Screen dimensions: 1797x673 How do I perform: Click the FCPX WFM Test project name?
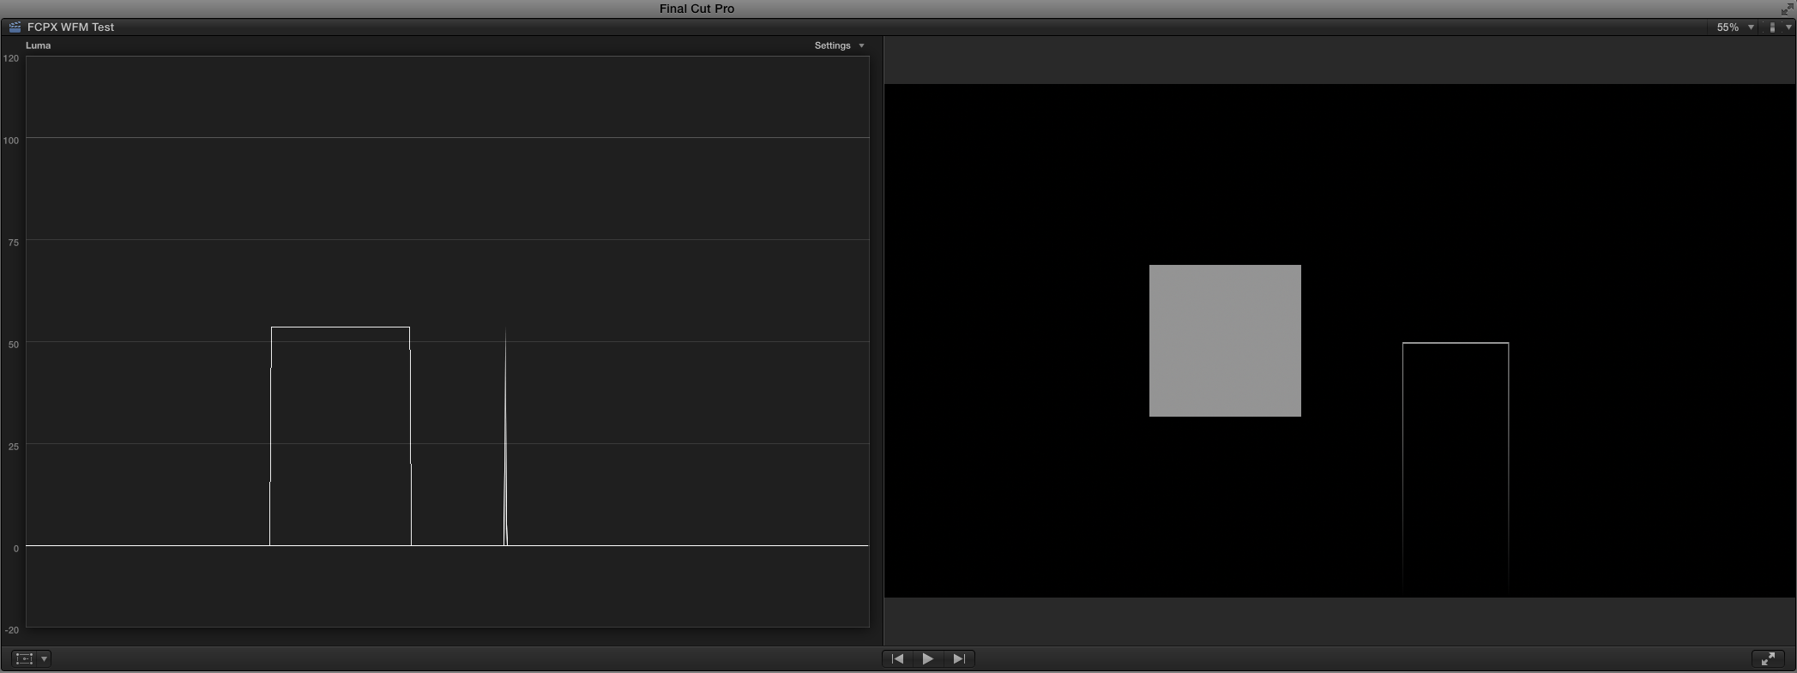coord(70,27)
